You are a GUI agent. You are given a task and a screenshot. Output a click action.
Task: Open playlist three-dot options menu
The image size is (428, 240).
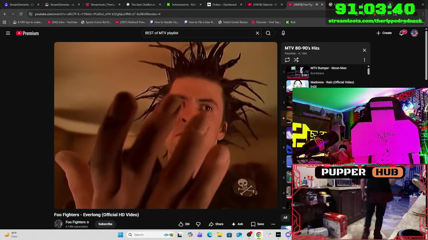pyautogui.click(x=364, y=60)
